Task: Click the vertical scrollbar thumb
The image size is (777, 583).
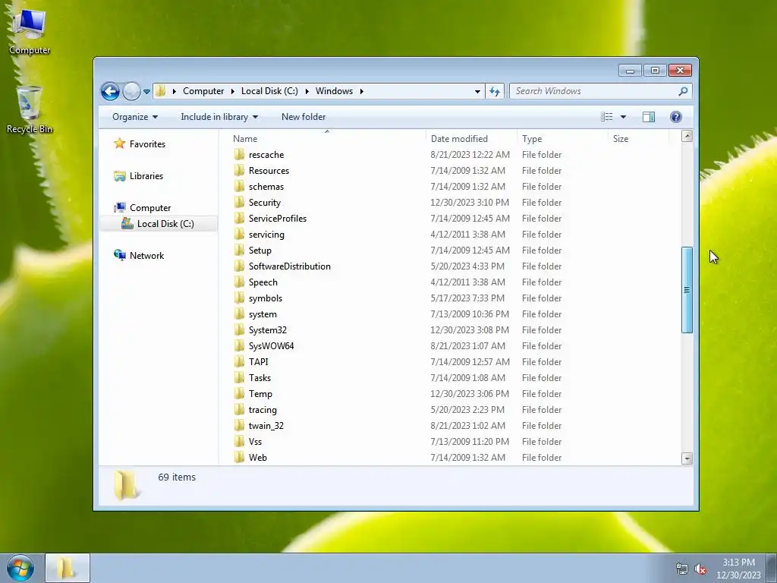Action: coord(687,290)
